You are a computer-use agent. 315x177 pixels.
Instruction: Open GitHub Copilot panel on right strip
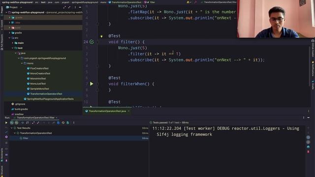pos(313,48)
